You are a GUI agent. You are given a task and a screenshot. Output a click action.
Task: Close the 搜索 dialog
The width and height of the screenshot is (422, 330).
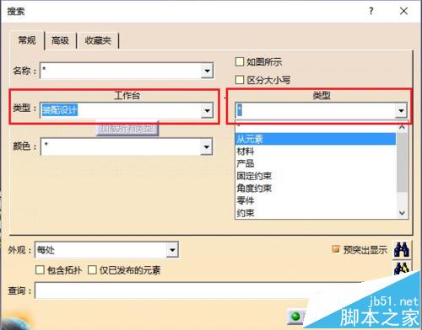pyautogui.click(x=403, y=11)
